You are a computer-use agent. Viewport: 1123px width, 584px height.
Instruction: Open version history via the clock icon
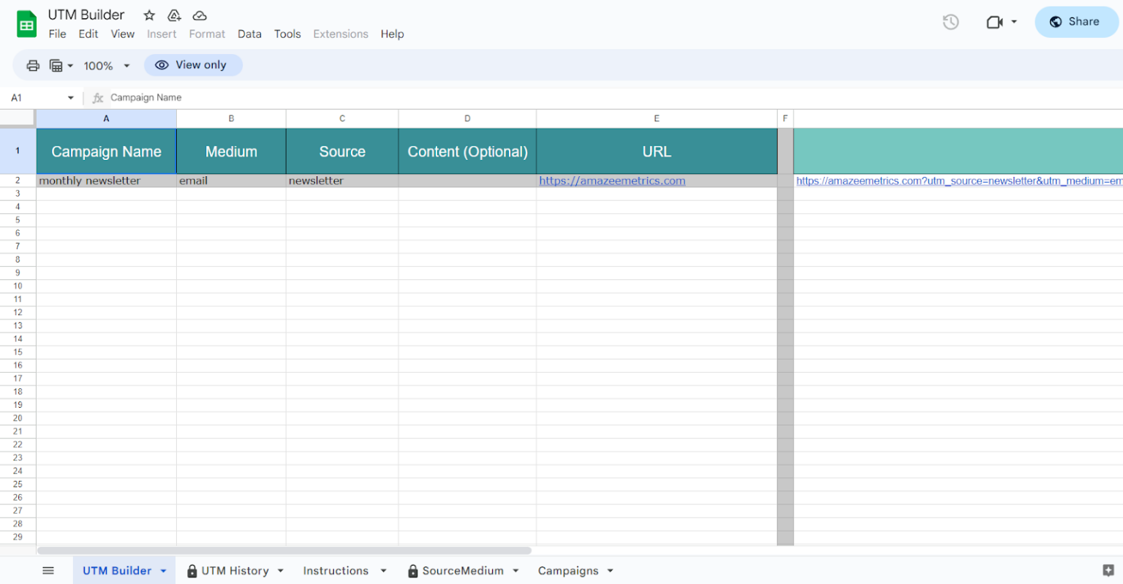(x=950, y=22)
